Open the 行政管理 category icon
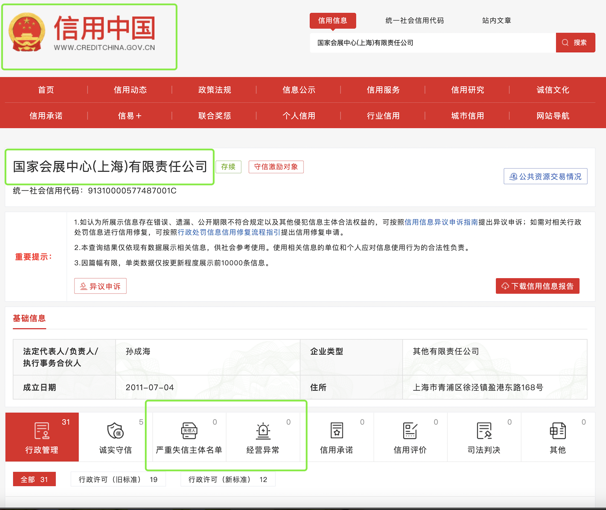The height and width of the screenshot is (510, 606). [42, 431]
